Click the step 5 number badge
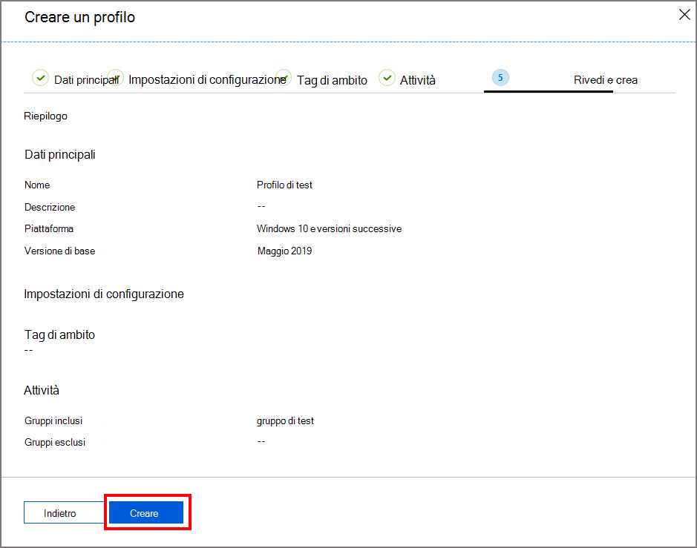 click(500, 78)
